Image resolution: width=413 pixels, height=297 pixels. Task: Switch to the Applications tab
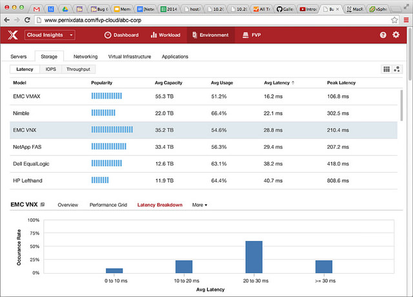pyautogui.click(x=175, y=57)
